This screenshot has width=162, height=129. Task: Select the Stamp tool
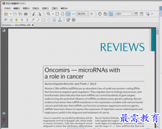(x=60, y=20)
